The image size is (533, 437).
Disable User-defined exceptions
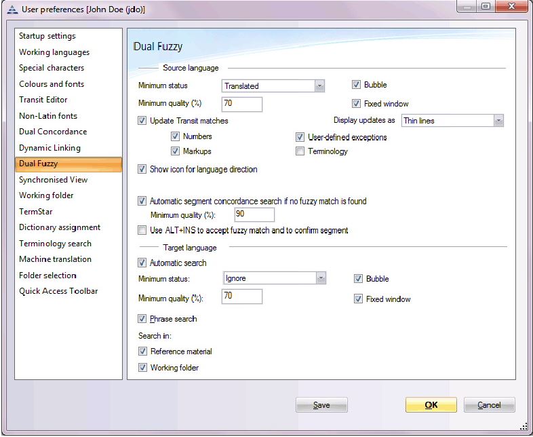(x=300, y=137)
